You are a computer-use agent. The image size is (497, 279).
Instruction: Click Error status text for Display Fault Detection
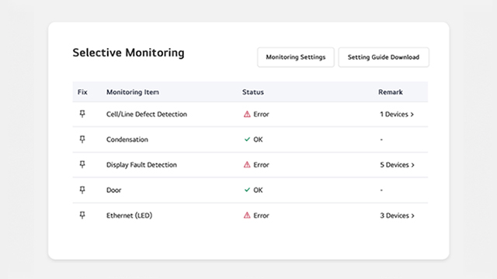(261, 165)
